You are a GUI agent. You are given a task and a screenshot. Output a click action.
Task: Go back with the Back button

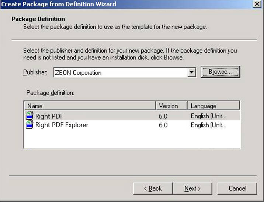pos(153,188)
